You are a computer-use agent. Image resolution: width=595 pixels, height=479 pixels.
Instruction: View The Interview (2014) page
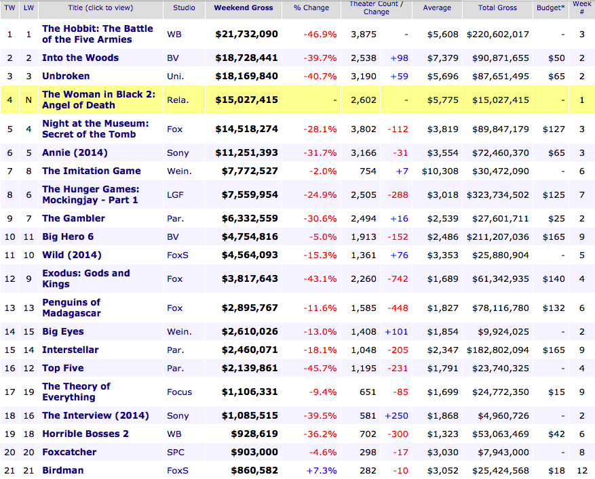point(95,416)
